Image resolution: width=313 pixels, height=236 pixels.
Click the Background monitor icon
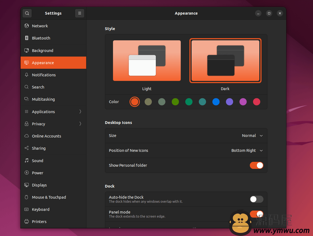[x=27, y=50]
